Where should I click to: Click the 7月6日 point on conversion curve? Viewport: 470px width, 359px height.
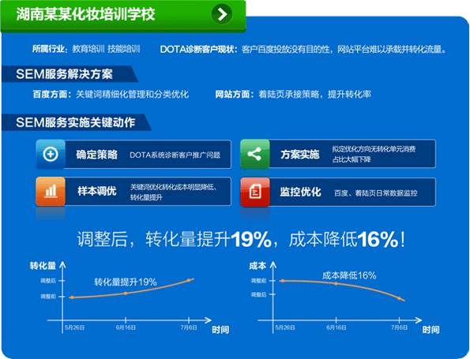189,281
